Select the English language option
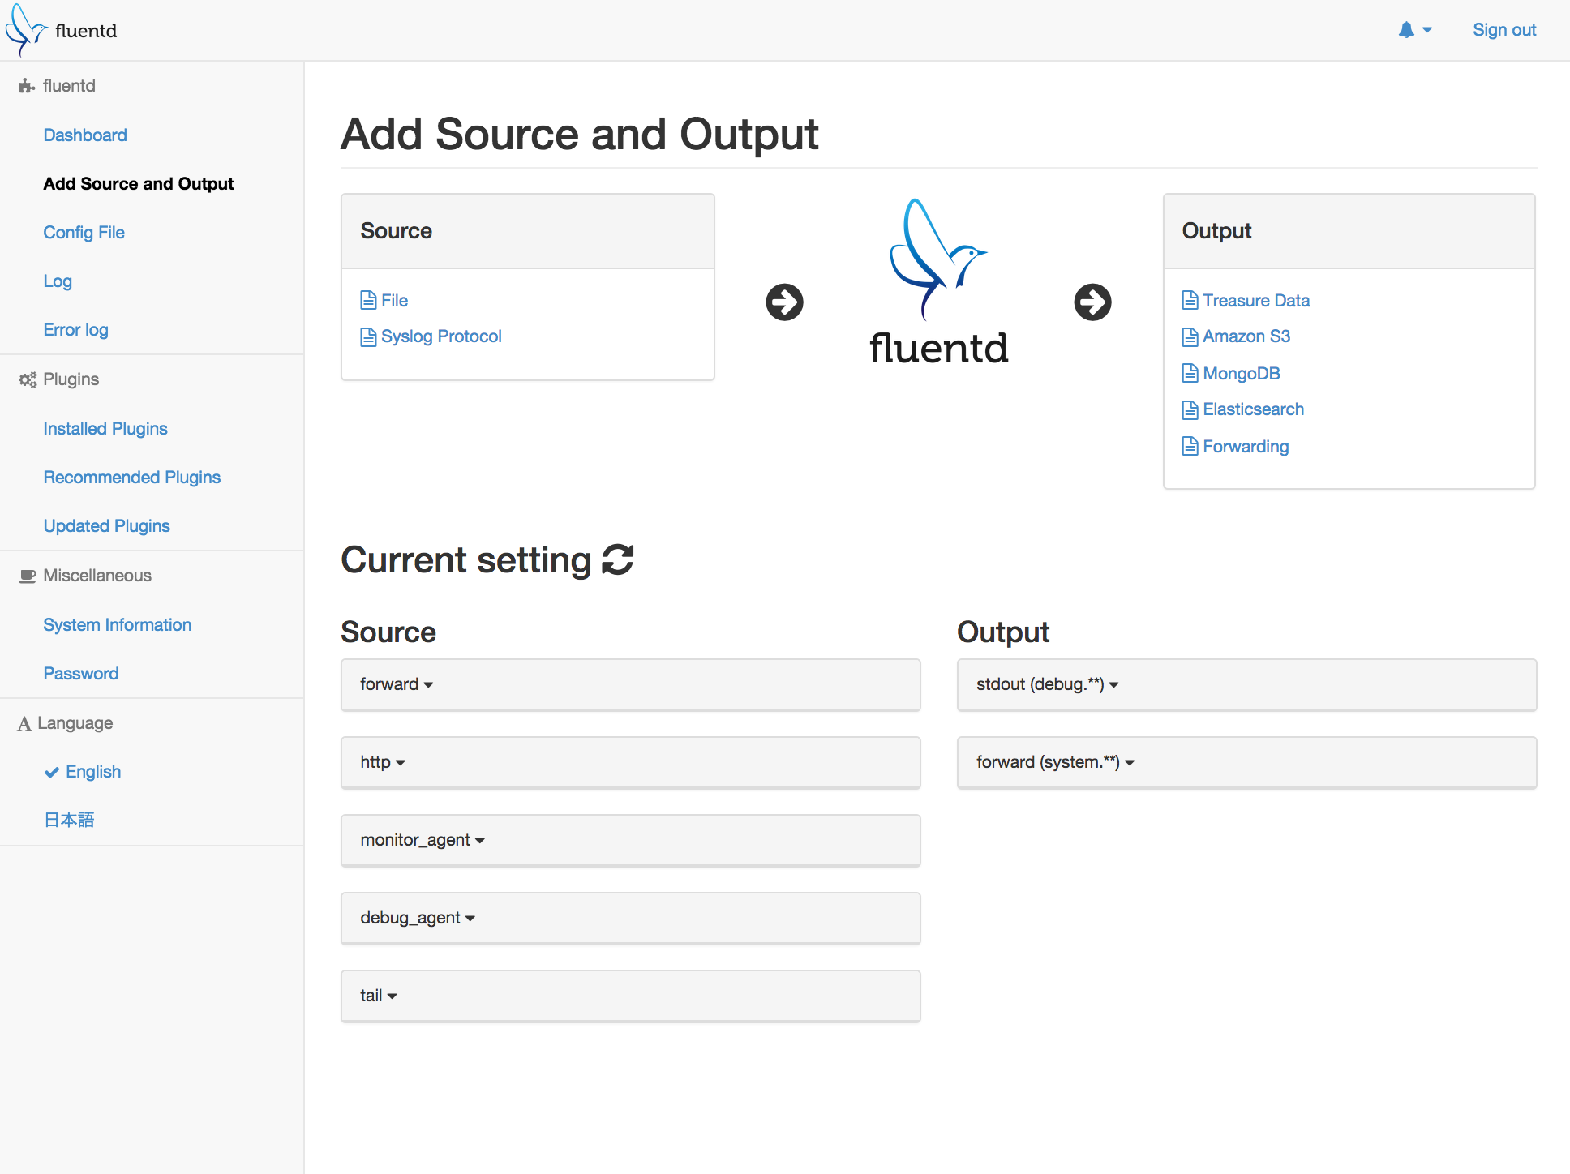Viewport: 1570px width, 1174px height. pyautogui.click(x=92, y=772)
